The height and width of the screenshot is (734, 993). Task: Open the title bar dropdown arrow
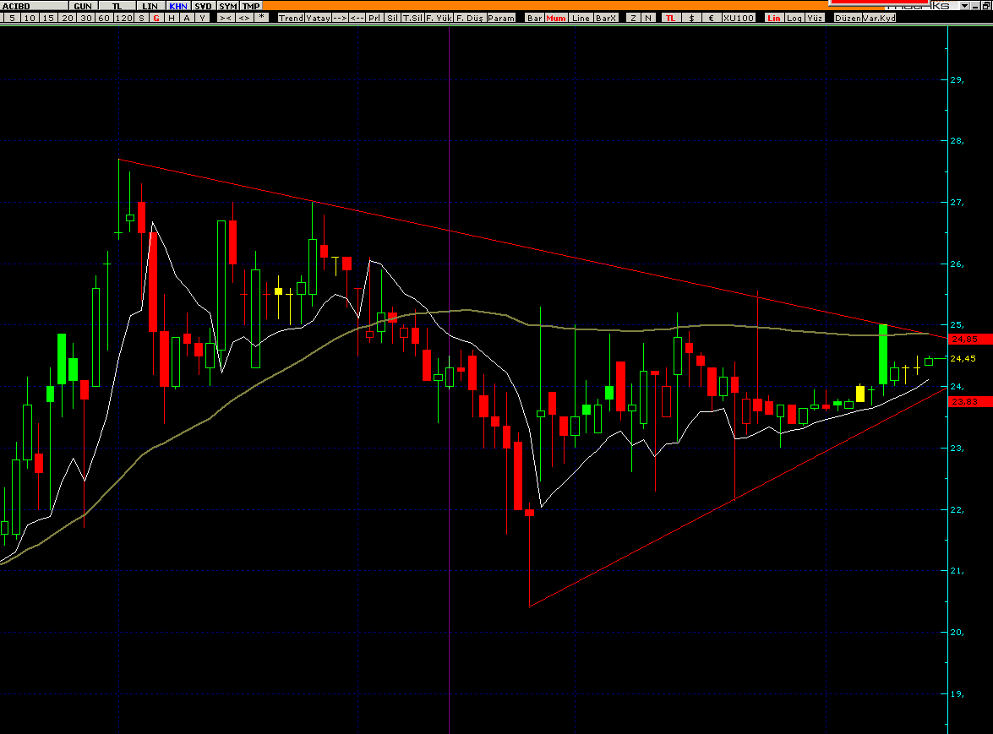pyautogui.click(x=964, y=6)
